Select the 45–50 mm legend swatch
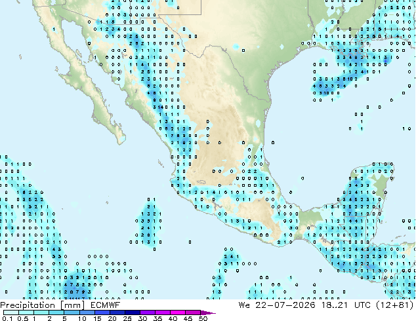 (x=193, y=312)
